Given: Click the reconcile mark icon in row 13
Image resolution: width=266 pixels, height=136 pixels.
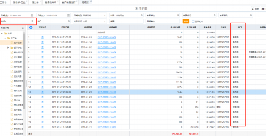Looking at the screenshot, I should click(43, 92).
